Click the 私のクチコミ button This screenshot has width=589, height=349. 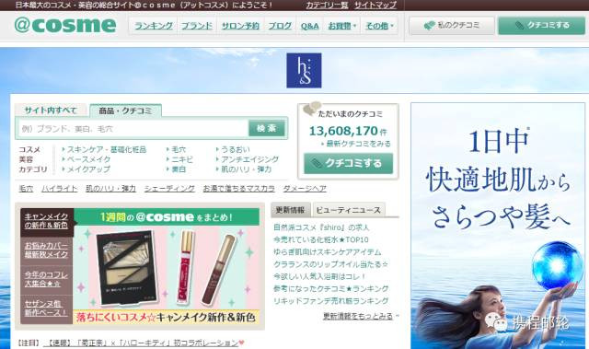click(x=452, y=26)
